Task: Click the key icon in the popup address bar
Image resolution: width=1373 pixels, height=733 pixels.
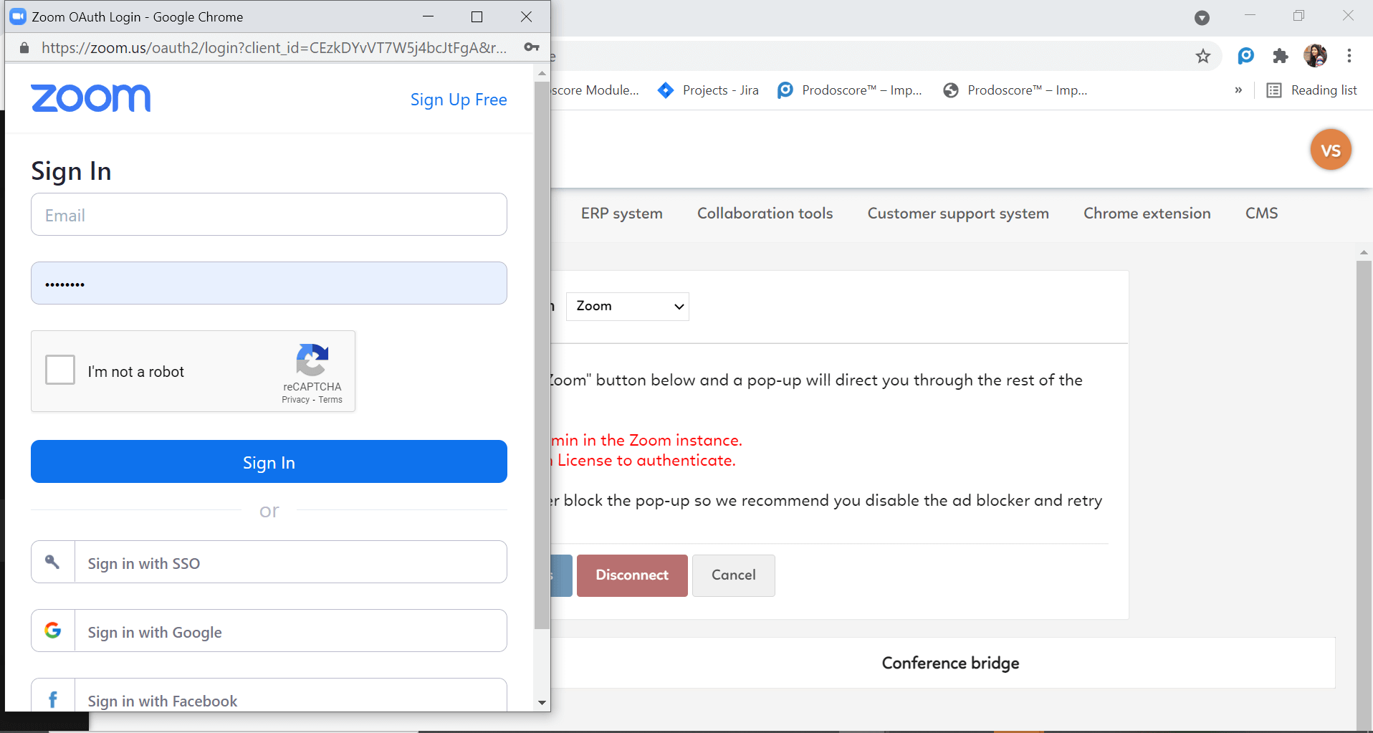Action: coord(532,47)
